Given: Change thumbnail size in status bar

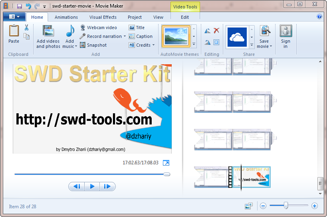Looking at the screenshot, I should pyautogui.click(x=249, y=206).
